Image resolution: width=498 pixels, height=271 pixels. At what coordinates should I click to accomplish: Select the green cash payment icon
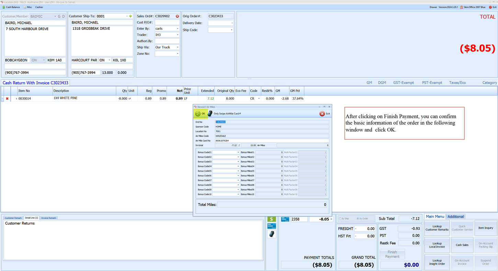tap(271, 219)
